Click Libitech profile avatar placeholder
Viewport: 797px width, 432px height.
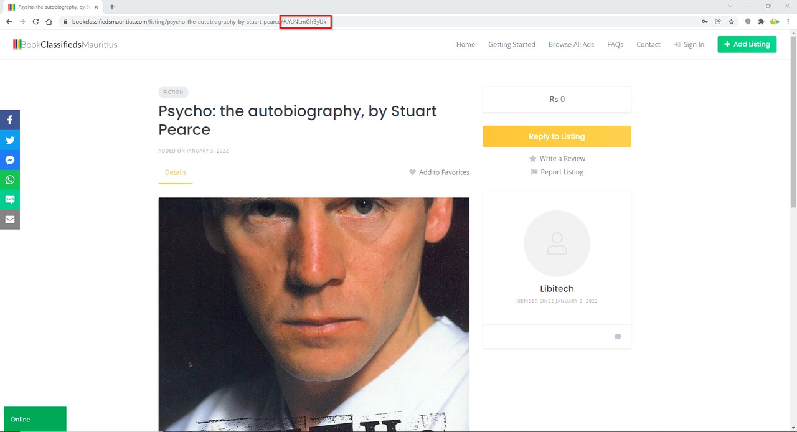point(557,243)
